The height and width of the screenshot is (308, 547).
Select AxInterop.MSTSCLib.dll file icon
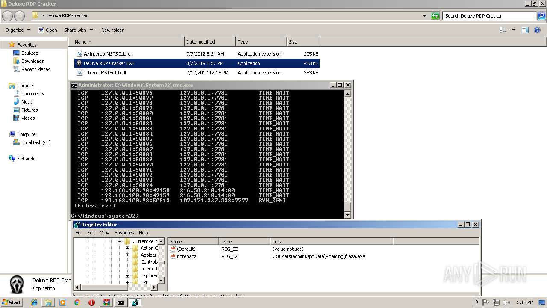[x=79, y=54]
